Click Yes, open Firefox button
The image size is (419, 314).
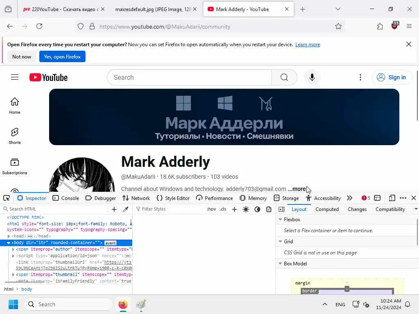click(62, 56)
